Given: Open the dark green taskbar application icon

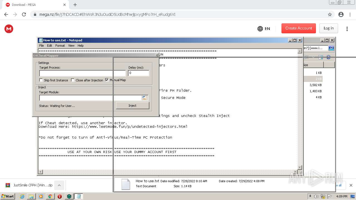Looking at the screenshot, I should point(69,196).
